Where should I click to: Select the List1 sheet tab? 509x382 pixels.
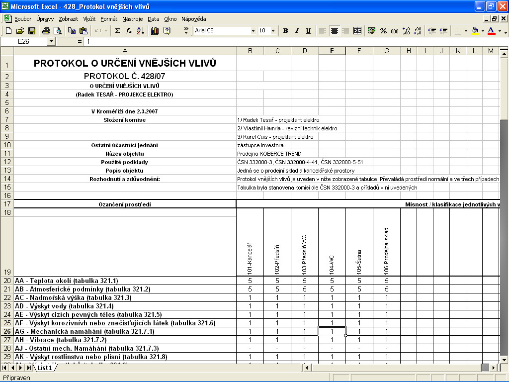tap(45, 368)
